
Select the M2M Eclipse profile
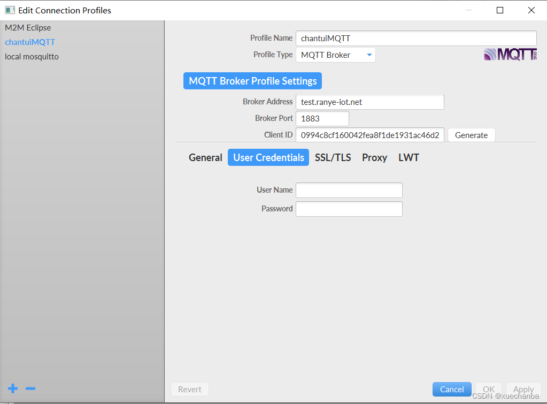(x=28, y=27)
